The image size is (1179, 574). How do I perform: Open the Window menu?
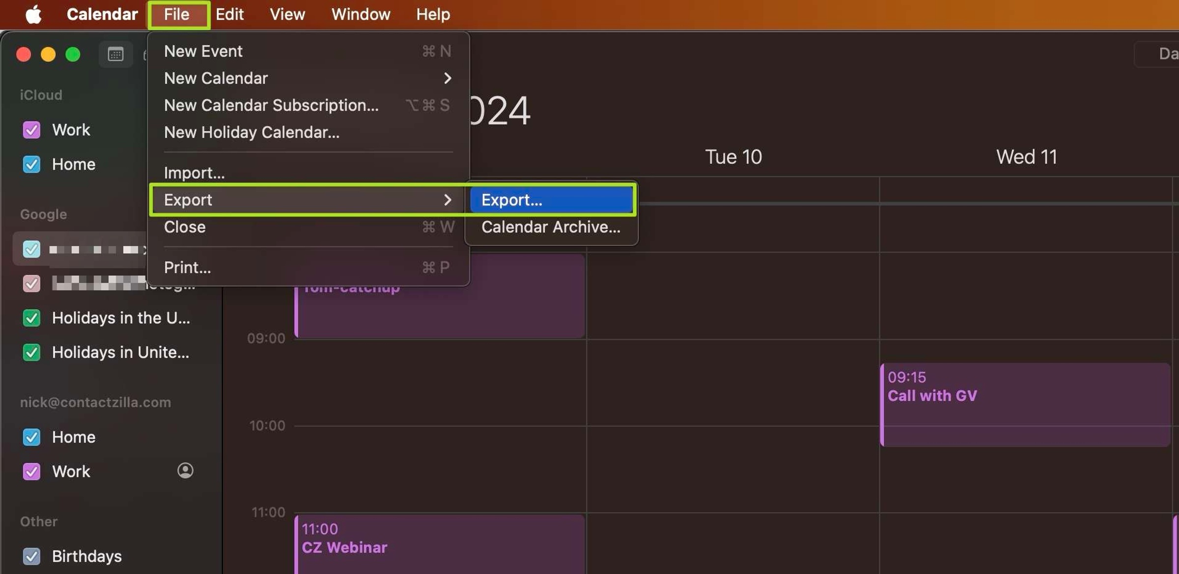361,14
